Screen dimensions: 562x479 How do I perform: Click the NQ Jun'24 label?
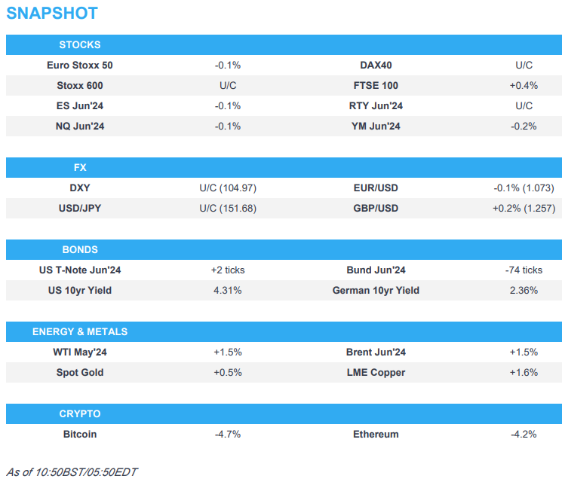point(80,127)
